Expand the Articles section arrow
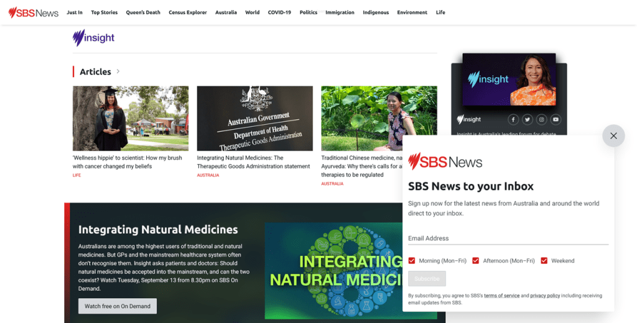637x323 pixels. pyautogui.click(x=118, y=71)
